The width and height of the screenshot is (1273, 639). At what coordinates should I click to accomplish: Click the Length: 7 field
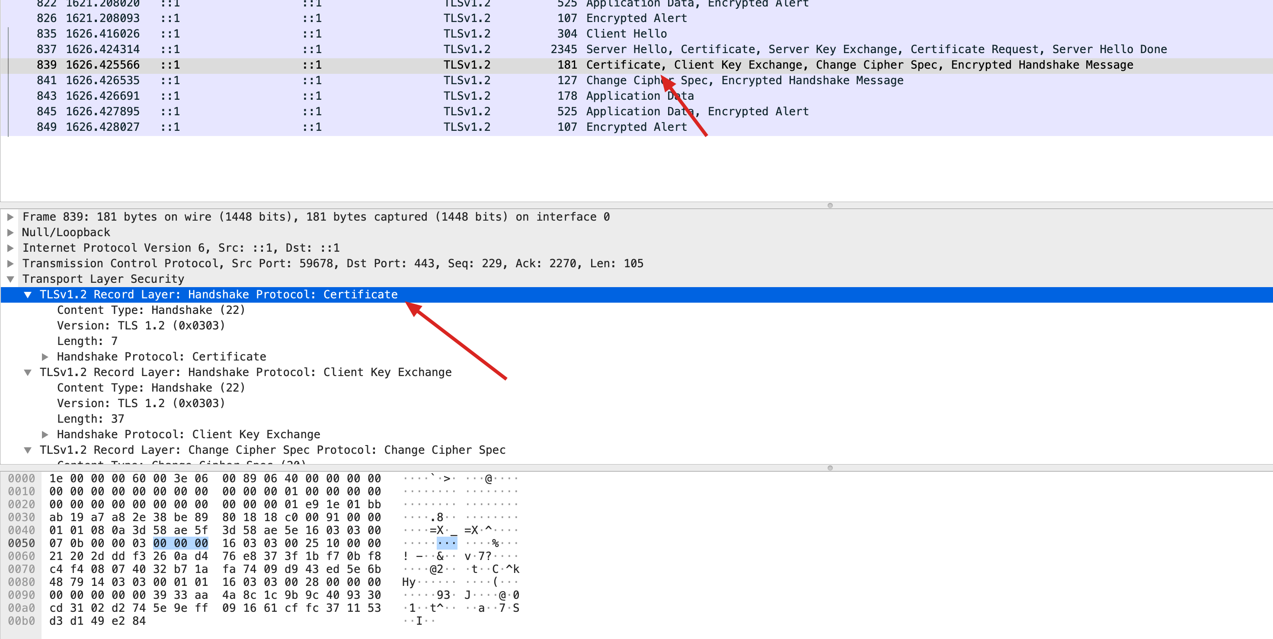(87, 342)
